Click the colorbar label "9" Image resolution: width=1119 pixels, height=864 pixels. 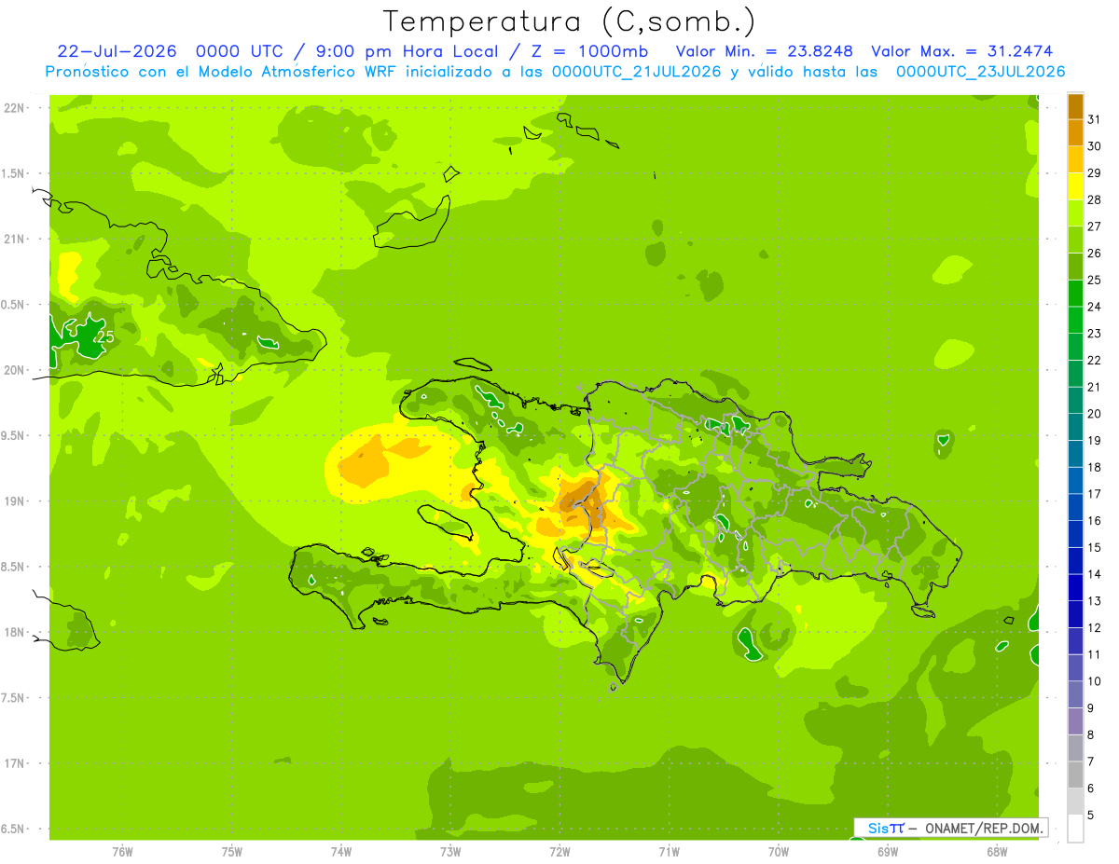tap(1091, 708)
